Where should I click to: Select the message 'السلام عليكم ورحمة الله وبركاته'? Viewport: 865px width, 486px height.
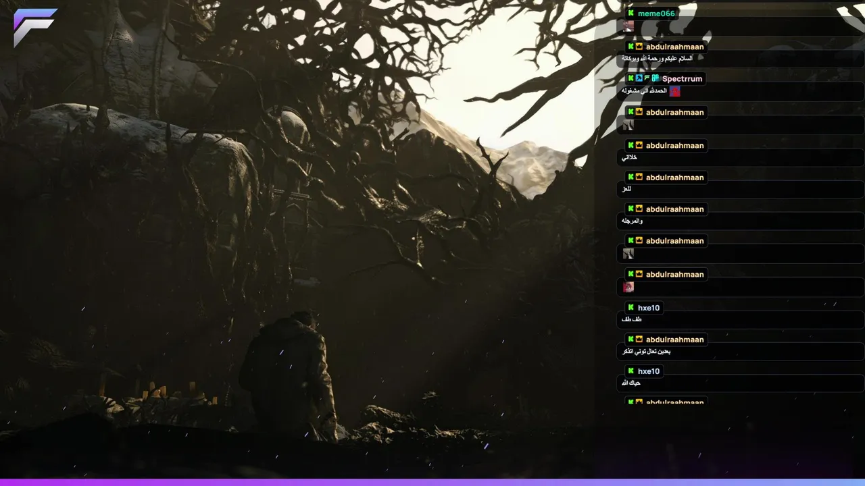[x=657, y=59]
